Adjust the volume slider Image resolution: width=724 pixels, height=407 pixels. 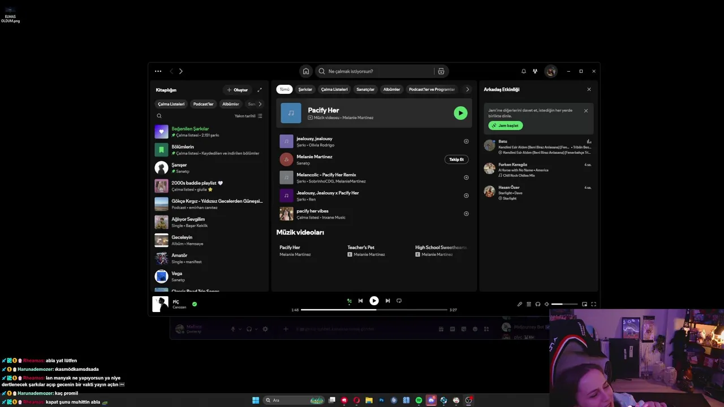(564, 304)
